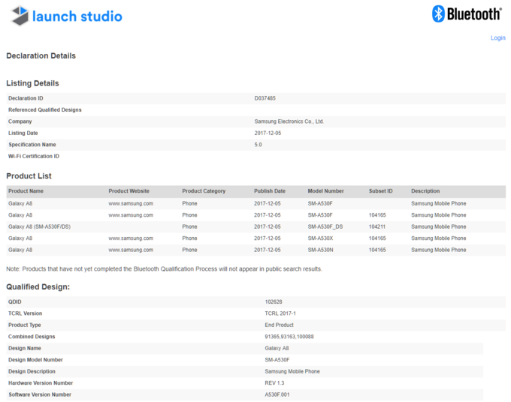The image size is (511, 402).
Task: Click the Model Number column header
Action: 325,191
